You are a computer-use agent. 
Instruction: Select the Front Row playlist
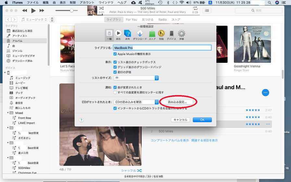(24, 118)
